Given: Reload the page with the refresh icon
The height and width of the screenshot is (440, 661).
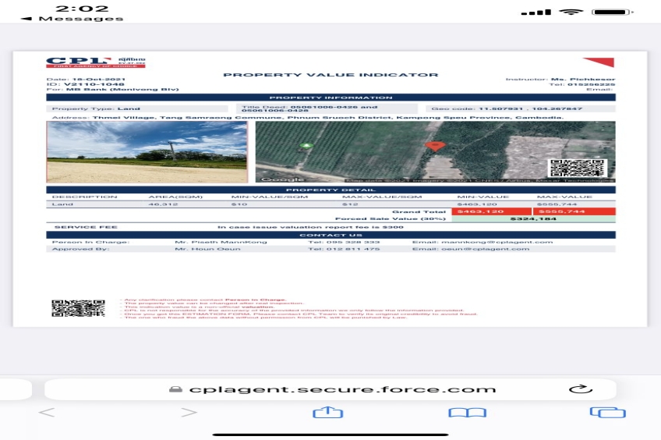Looking at the screenshot, I should pos(578,389).
